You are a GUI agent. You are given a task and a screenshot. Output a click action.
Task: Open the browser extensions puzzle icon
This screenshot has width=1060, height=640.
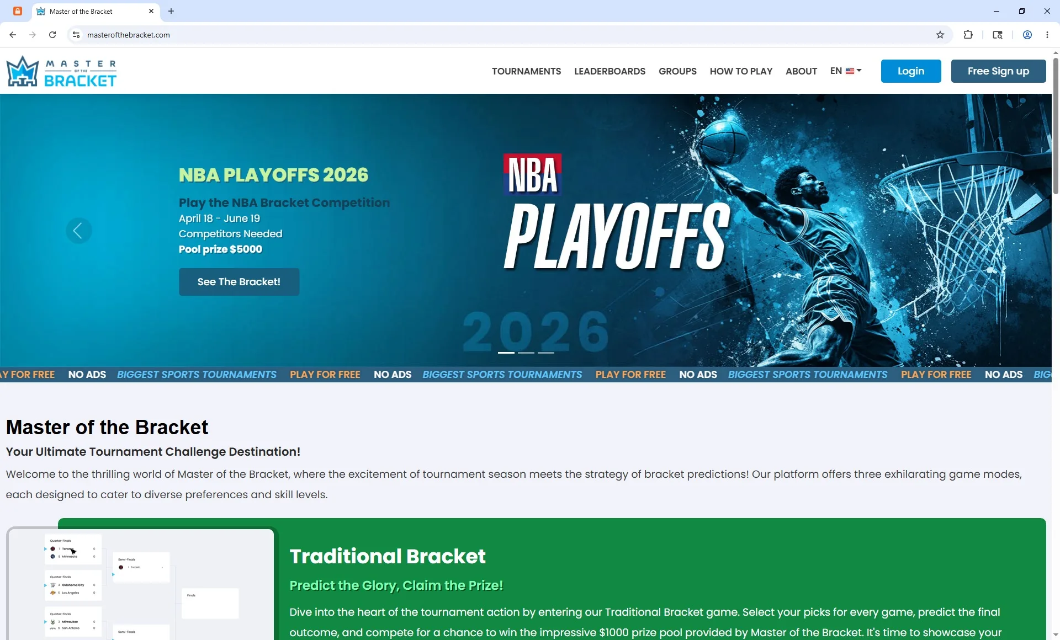pyautogui.click(x=968, y=35)
